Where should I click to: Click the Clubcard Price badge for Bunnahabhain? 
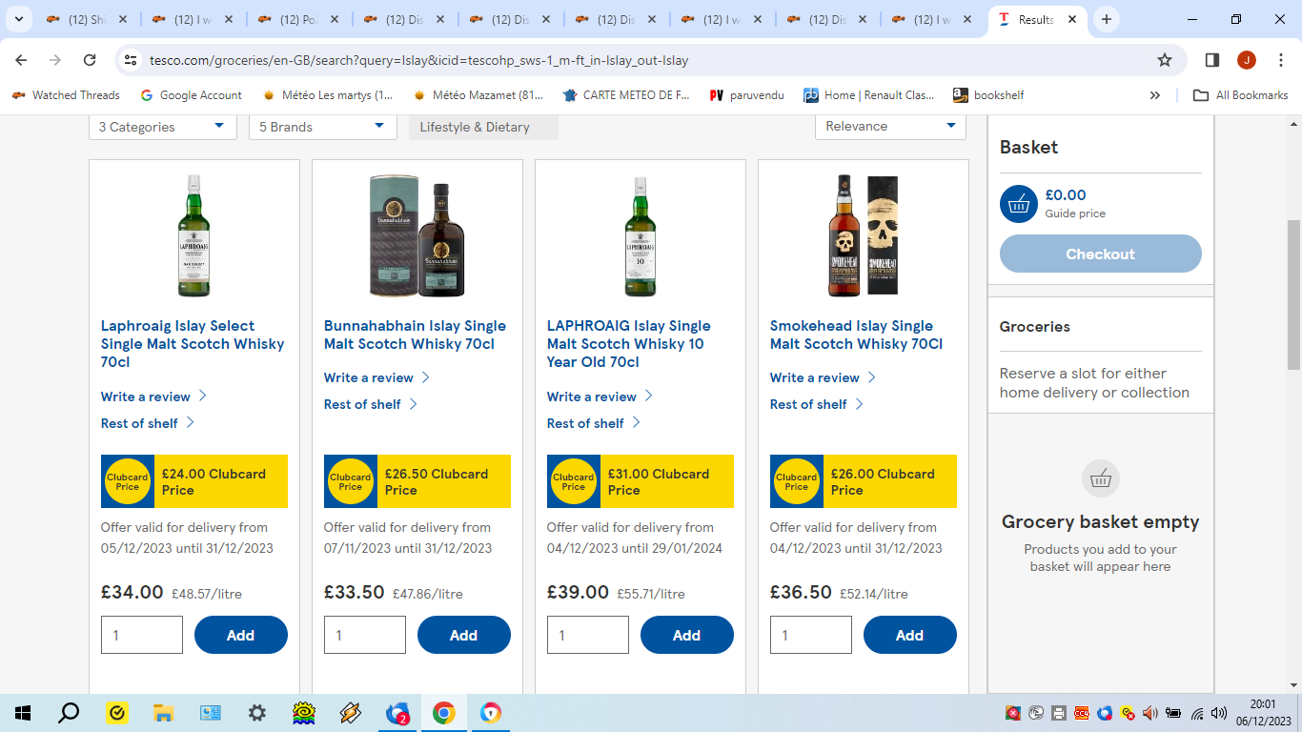pos(350,481)
